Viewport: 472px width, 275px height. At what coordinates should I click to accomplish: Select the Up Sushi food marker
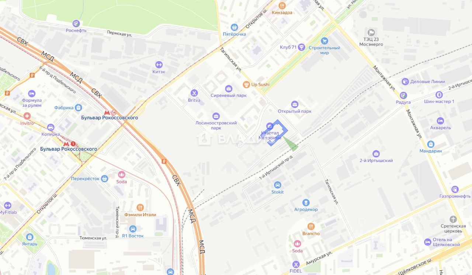click(x=246, y=85)
